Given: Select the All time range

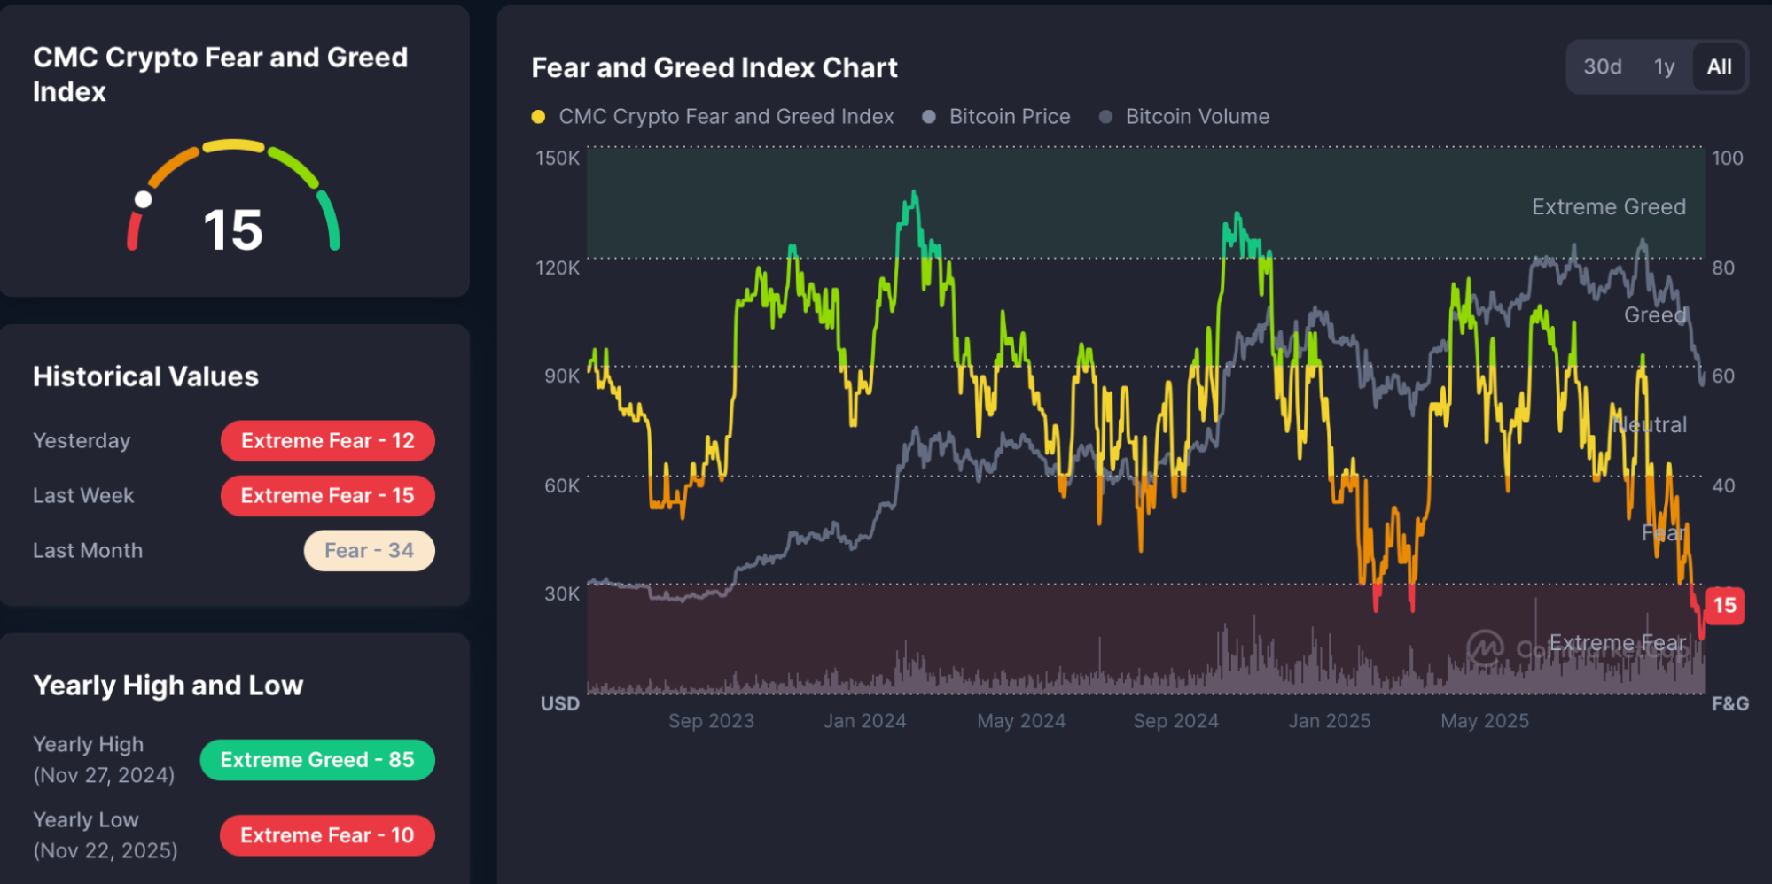Looking at the screenshot, I should pos(1719,67).
